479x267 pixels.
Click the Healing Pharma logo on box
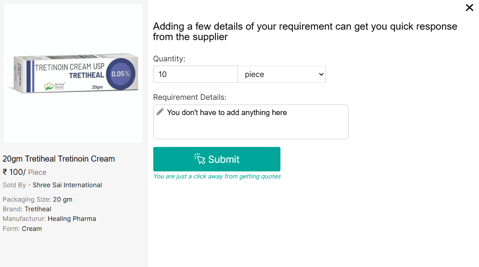coord(49,85)
